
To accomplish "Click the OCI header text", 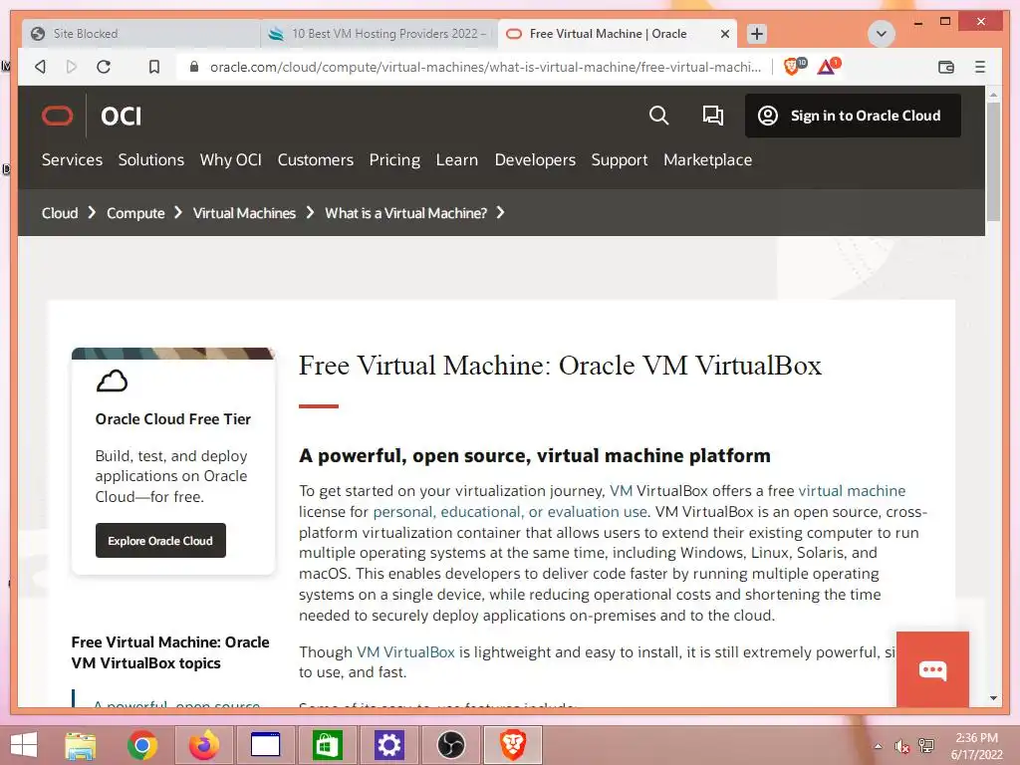I will tap(121, 117).
